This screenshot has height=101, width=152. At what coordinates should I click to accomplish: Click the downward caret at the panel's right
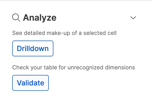[133, 18]
